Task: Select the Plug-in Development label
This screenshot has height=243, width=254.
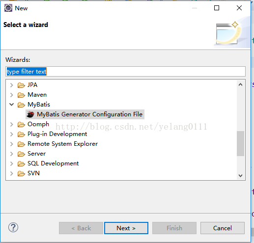Action: pos(57,134)
